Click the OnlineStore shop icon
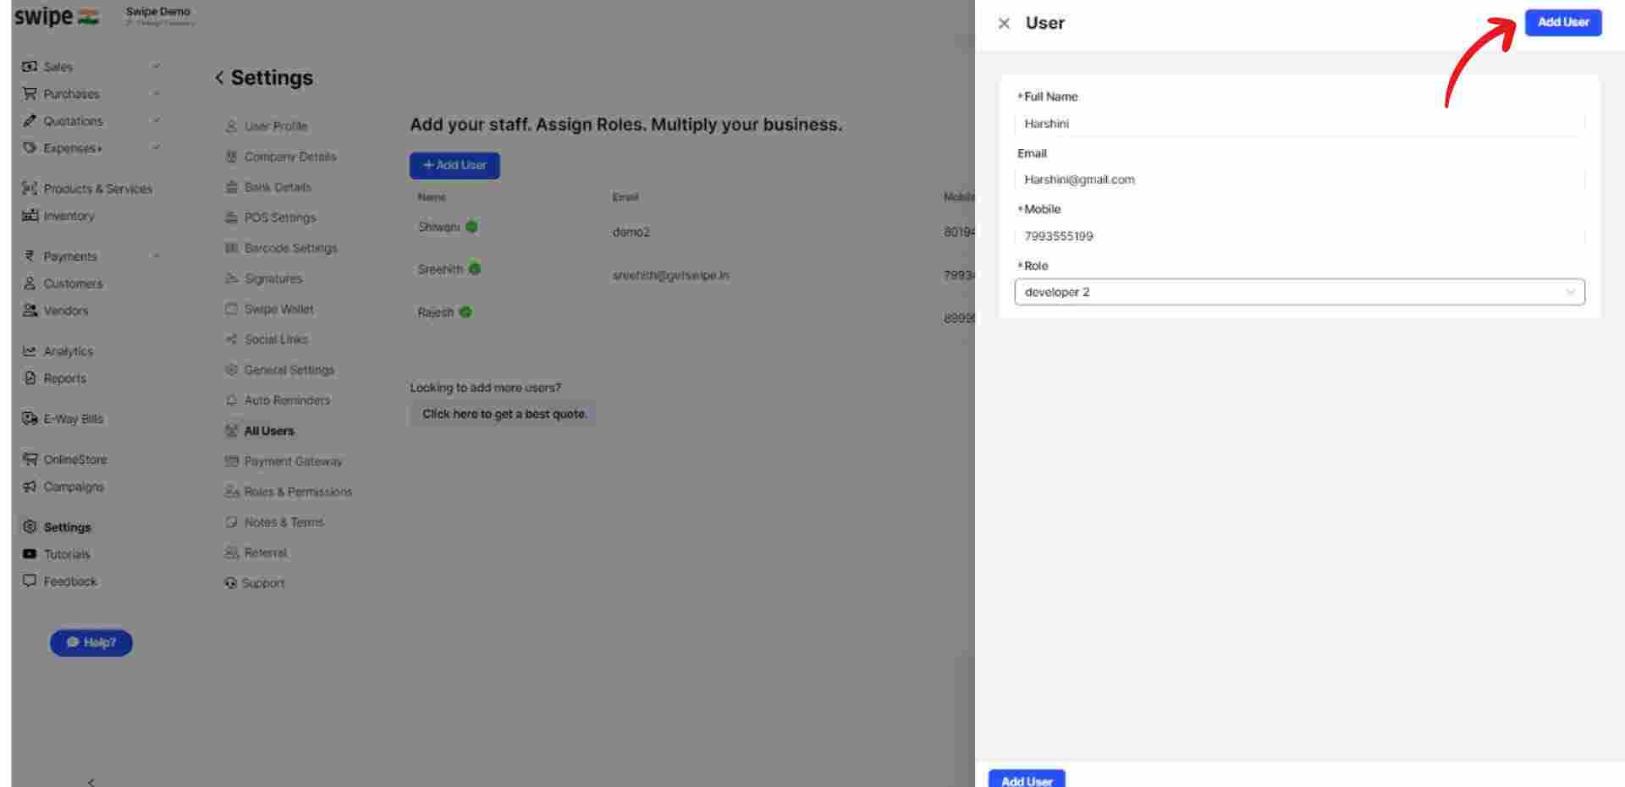 click(30, 460)
